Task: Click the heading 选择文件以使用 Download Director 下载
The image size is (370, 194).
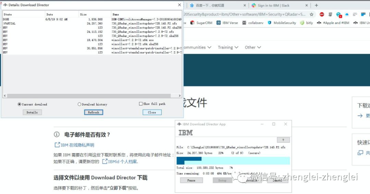Action: pyautogui.click(x=100, y=178)
